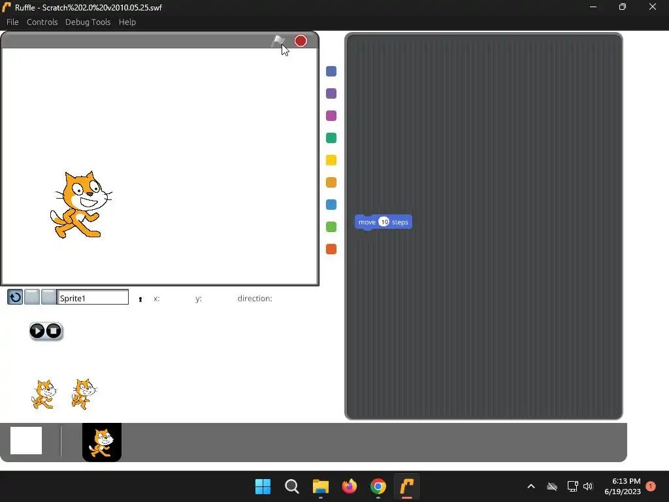
Task: Open Firefox from the taskbar
Action: [350, 486]
